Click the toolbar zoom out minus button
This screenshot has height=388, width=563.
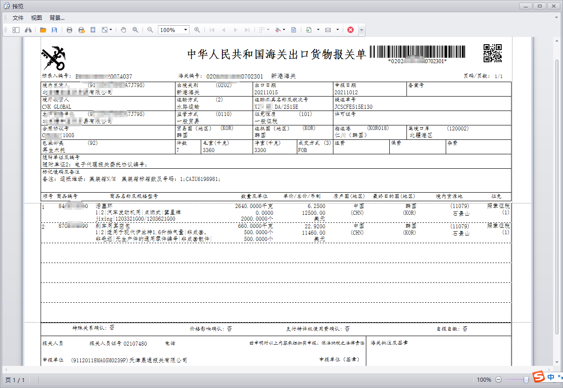point(150,30)
